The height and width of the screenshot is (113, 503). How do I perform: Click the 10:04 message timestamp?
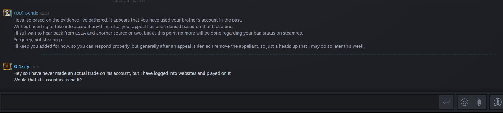click(x=35, y=67)
